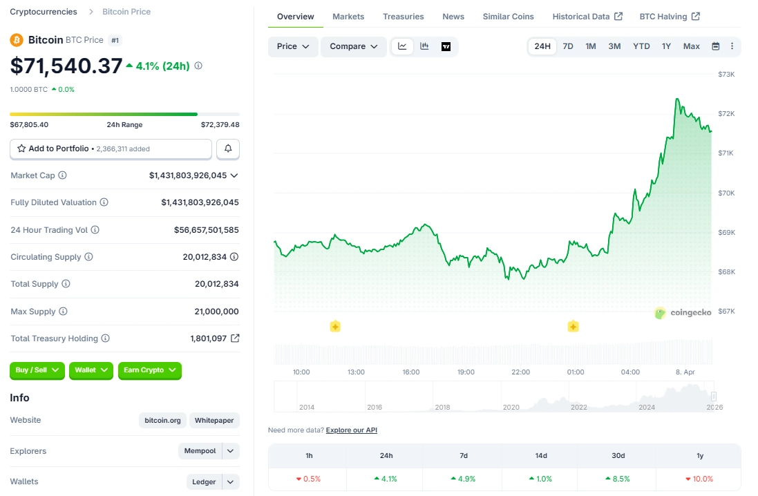
Task: Select the line chart icon
Action: [402, 46]
